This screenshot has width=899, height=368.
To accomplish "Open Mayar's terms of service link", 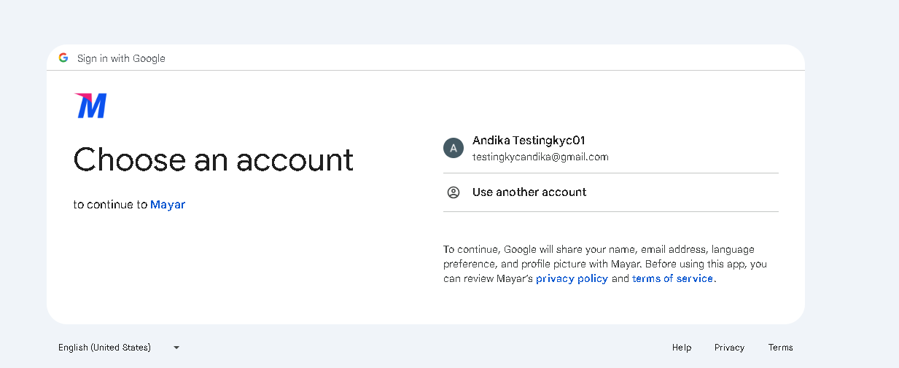I will click(672, 278).
